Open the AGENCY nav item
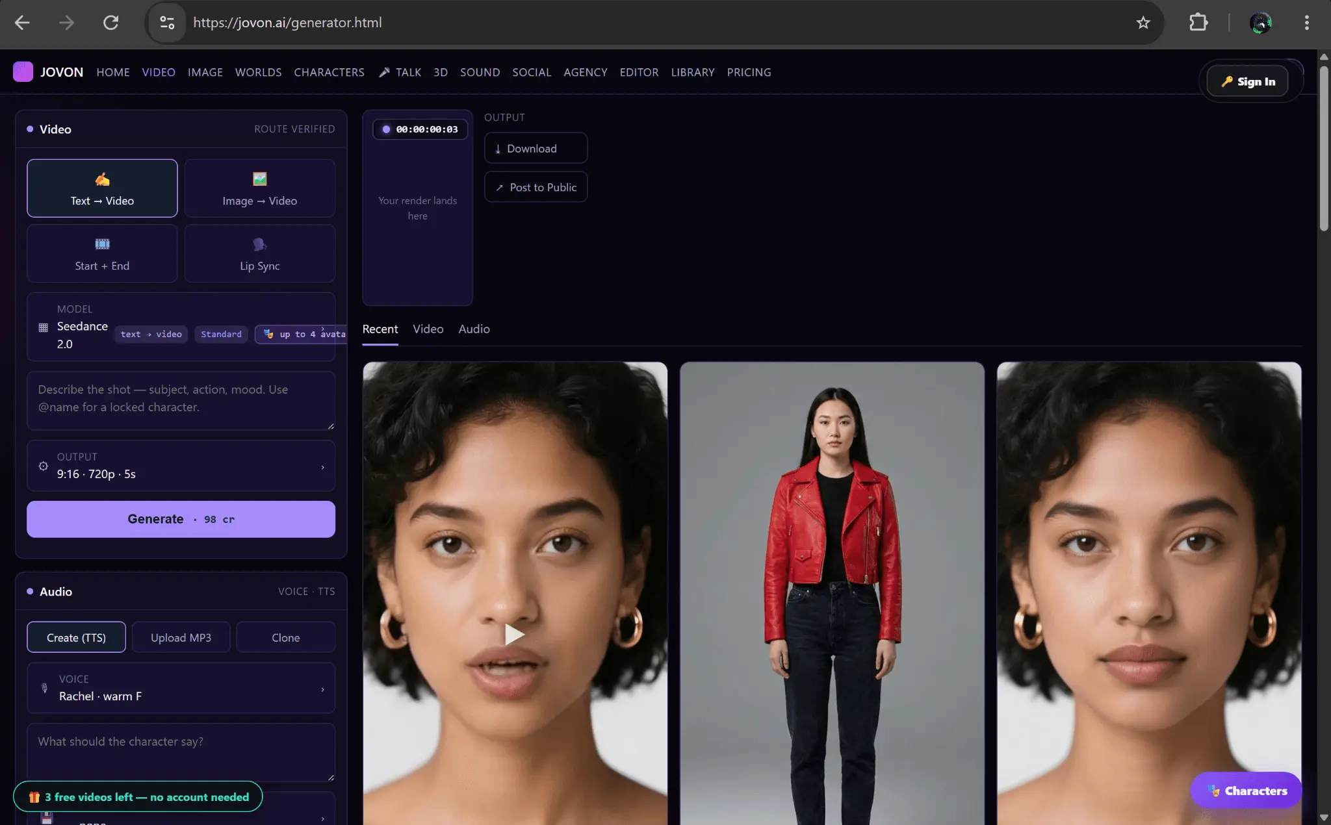Viewport: 1331px width, 825px height. point(586,72)
